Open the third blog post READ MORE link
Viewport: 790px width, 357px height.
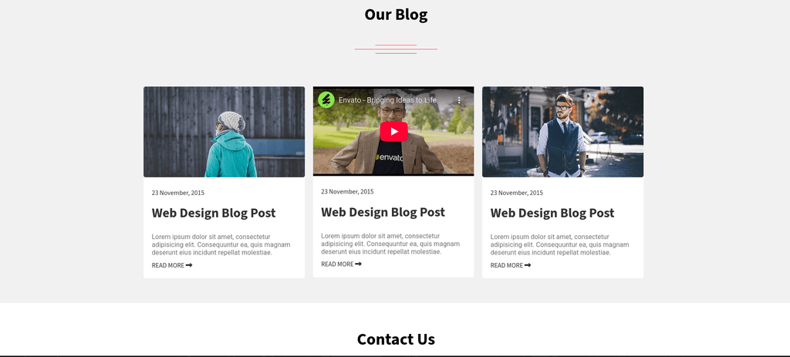click(x=511, y=265)
